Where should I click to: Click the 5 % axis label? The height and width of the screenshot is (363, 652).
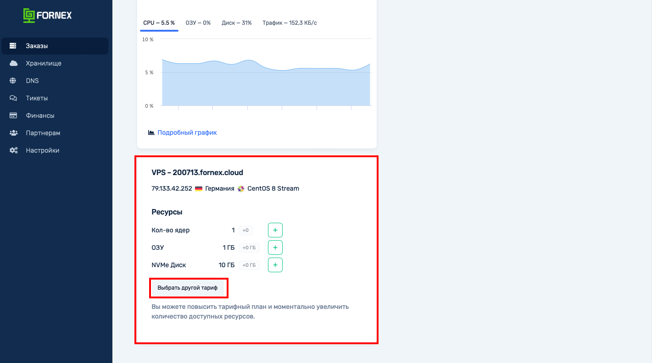coord(149,72)
